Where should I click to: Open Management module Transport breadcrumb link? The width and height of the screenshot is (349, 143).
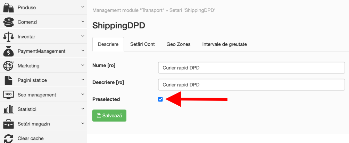pyautogui.click(x=128, y=10)
